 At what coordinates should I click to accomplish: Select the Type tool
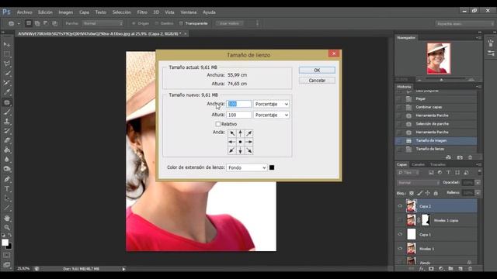[x=7, y=189]
